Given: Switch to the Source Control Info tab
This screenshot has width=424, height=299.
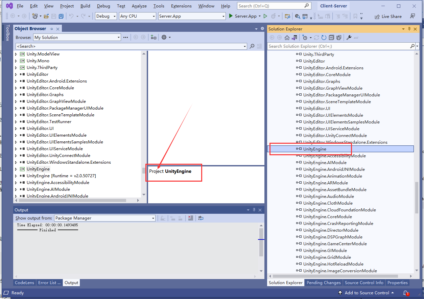Looking at the screenshot, I should (364, 283).
